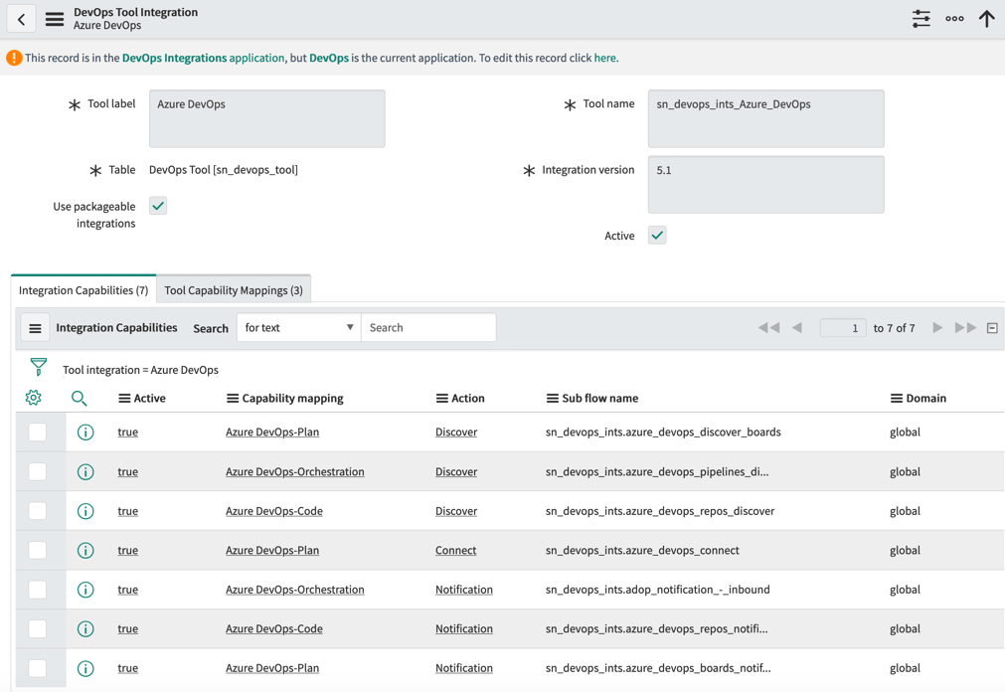Screen dimensions: 1005x692
Task: Open Connect action link
Action: 455,550
